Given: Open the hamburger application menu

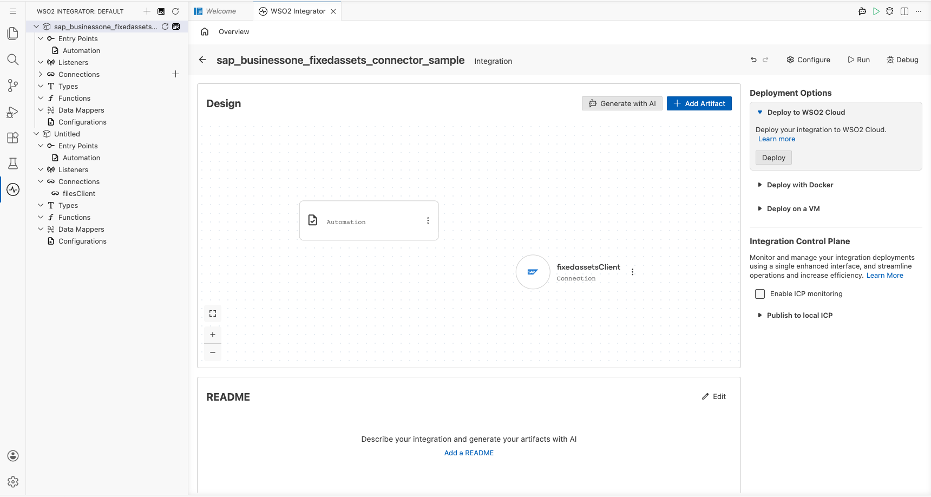Looking at the screenshot, I should click(13, 11).
